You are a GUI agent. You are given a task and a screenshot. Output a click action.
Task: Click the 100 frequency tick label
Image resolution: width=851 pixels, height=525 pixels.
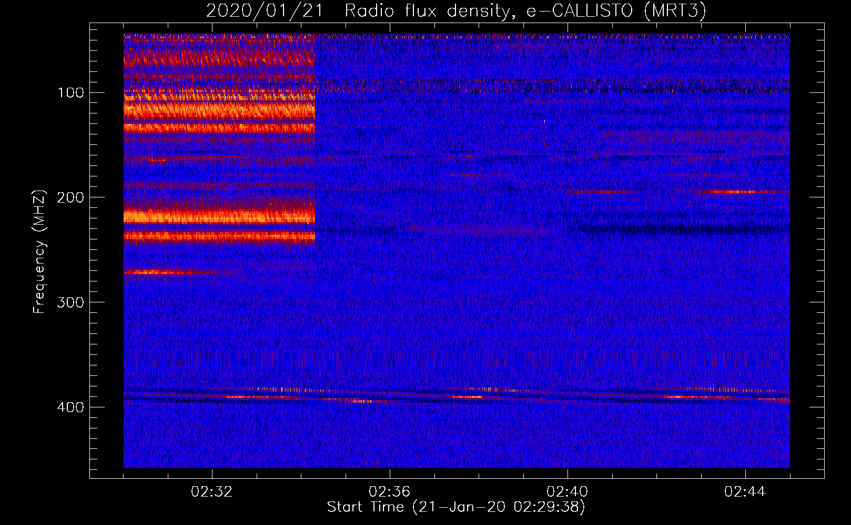pos(70,93)
